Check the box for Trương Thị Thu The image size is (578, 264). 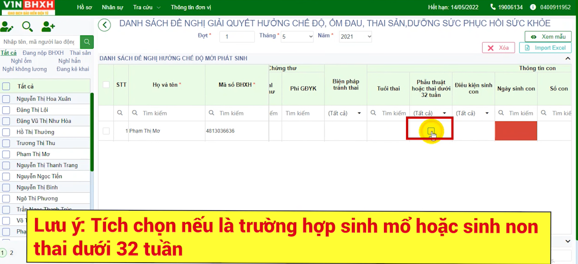click(x=6, y=143)
